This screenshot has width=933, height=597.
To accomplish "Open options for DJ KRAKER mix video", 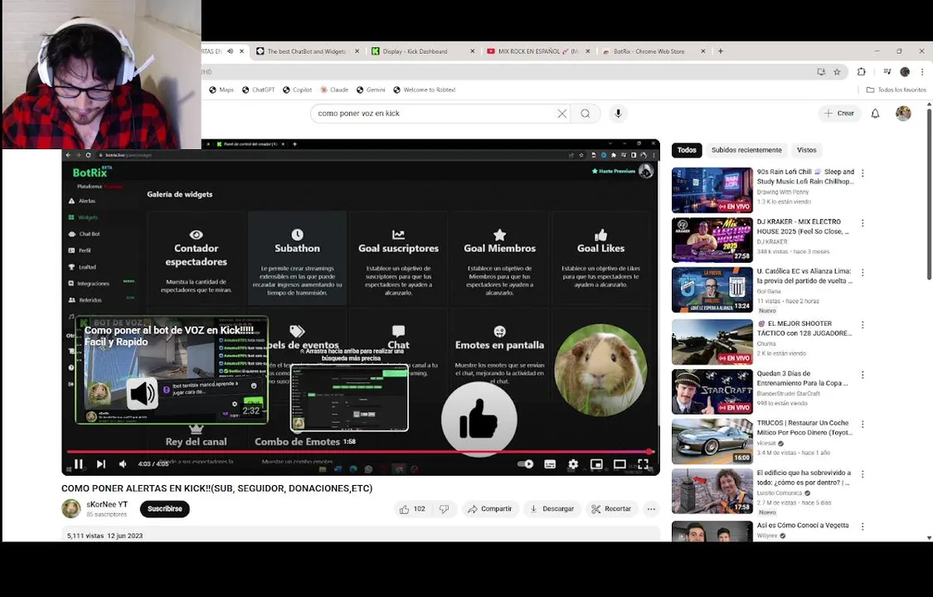I will pos(863,223).
